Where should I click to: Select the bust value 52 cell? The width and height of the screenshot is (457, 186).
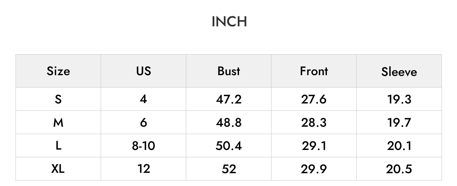click(x=228, y=169)
